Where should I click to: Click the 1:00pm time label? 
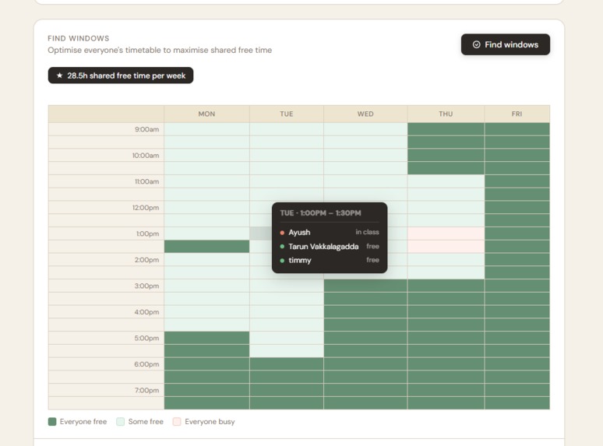tap(147, 234)
